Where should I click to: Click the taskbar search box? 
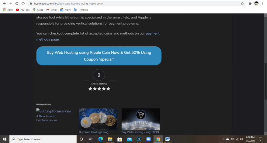[43, 139]
